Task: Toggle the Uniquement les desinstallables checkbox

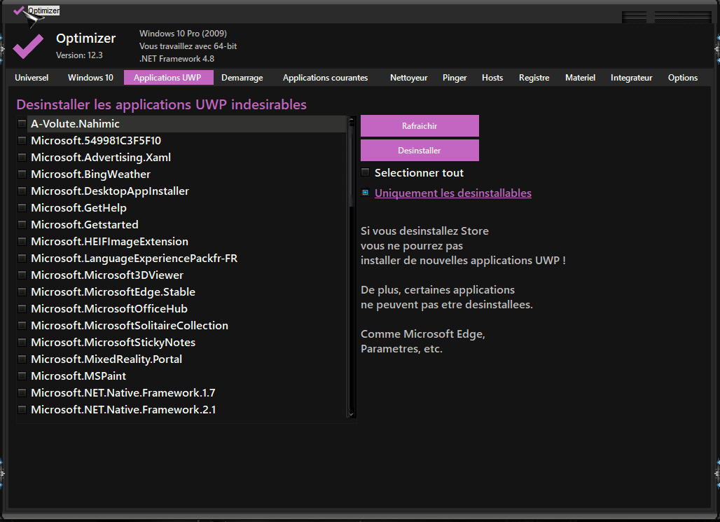Action: click(365, 193)
